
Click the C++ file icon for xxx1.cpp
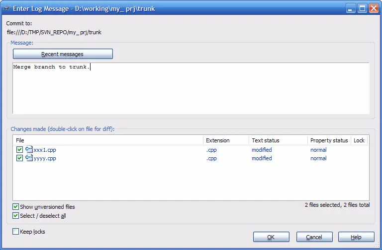(29, 149)
